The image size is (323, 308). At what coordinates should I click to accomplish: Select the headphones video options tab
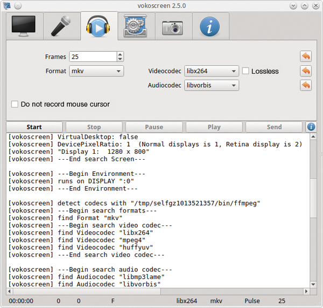(x=99, y=26)
